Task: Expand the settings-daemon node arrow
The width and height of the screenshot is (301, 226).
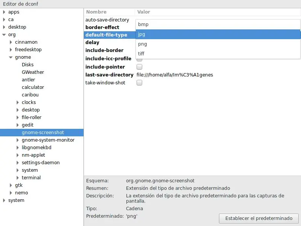Action: pos(17,163)
